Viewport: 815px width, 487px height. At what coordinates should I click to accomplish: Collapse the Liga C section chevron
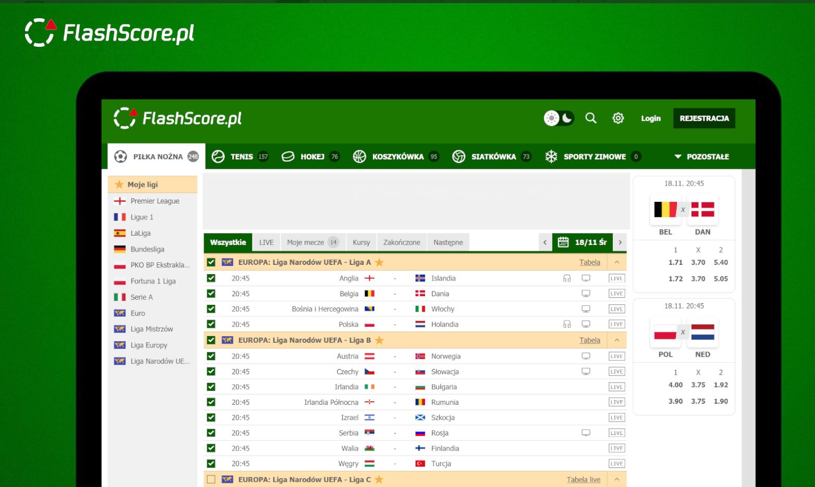point(617,480)
